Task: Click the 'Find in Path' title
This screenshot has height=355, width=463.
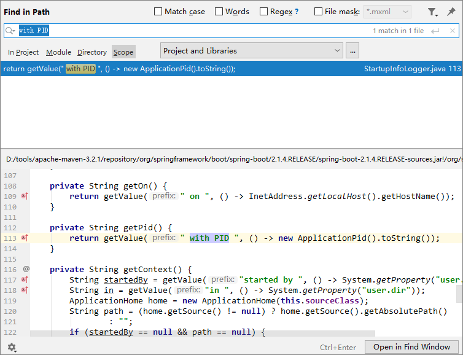Action: (x=26, y=12)
